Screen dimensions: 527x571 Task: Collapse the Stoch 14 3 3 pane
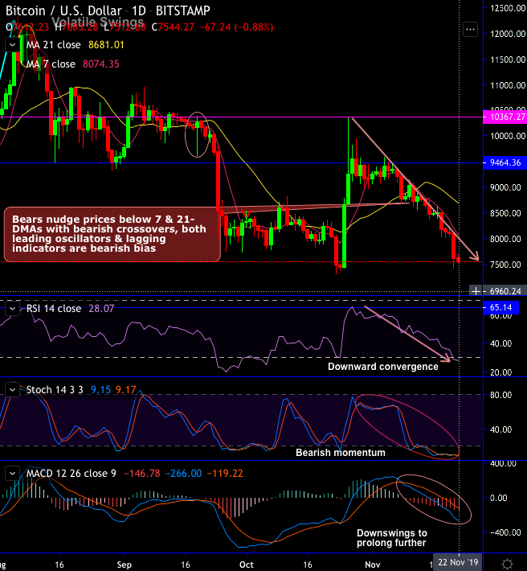tap(12, 390)
